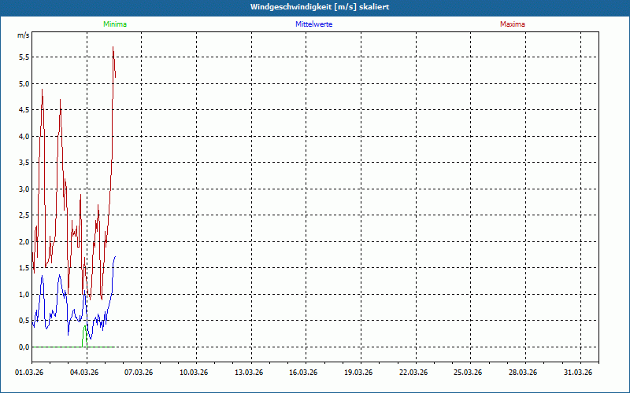Viewport: 630px width, 393px height.
Task: Click the 25.03.26 date label
Action: pyautogui.click(x=468, y=373)
